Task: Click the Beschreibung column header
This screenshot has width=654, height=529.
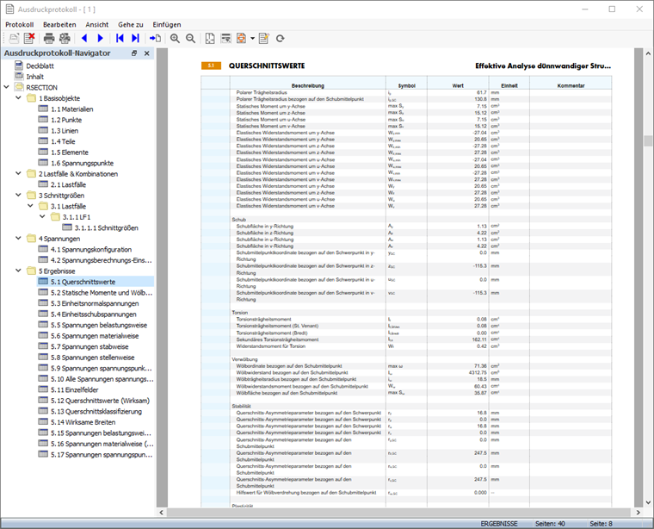Action: click(x=308, y=85)
